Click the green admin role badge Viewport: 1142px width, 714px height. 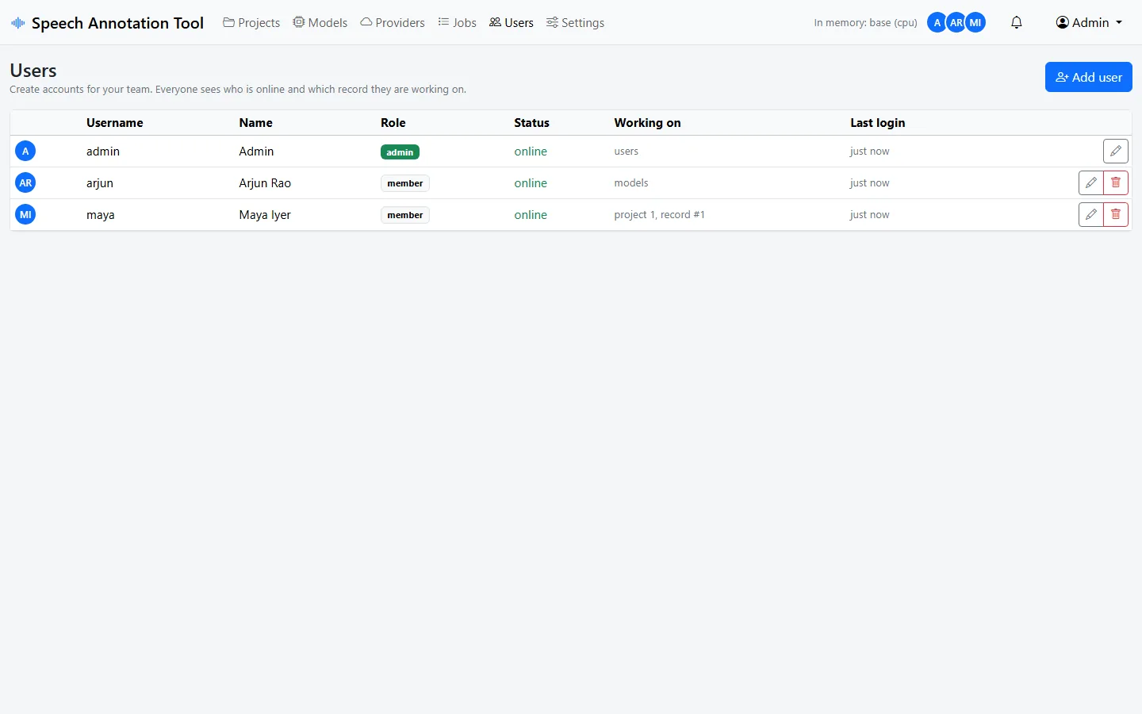[x=400, y=152]
